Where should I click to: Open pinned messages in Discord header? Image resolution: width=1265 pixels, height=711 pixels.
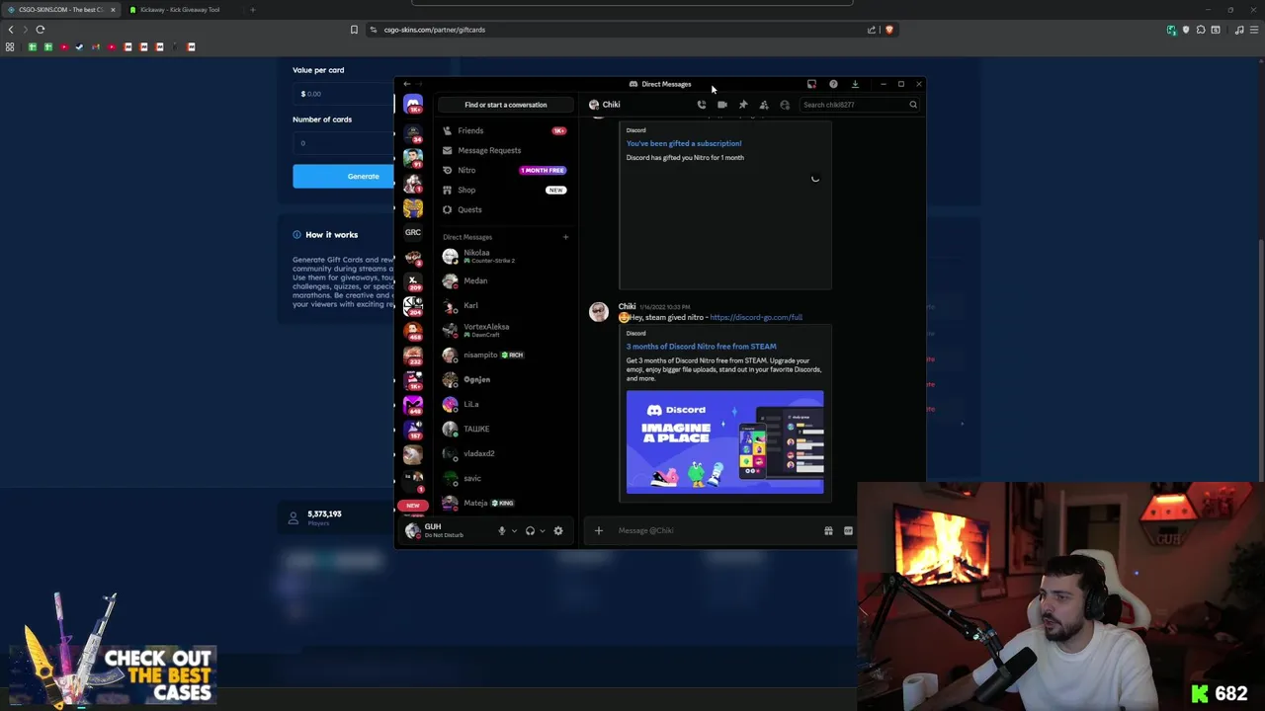(743, 105)
